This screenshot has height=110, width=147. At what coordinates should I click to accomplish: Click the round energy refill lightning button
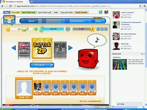click(x=68, y=29)
